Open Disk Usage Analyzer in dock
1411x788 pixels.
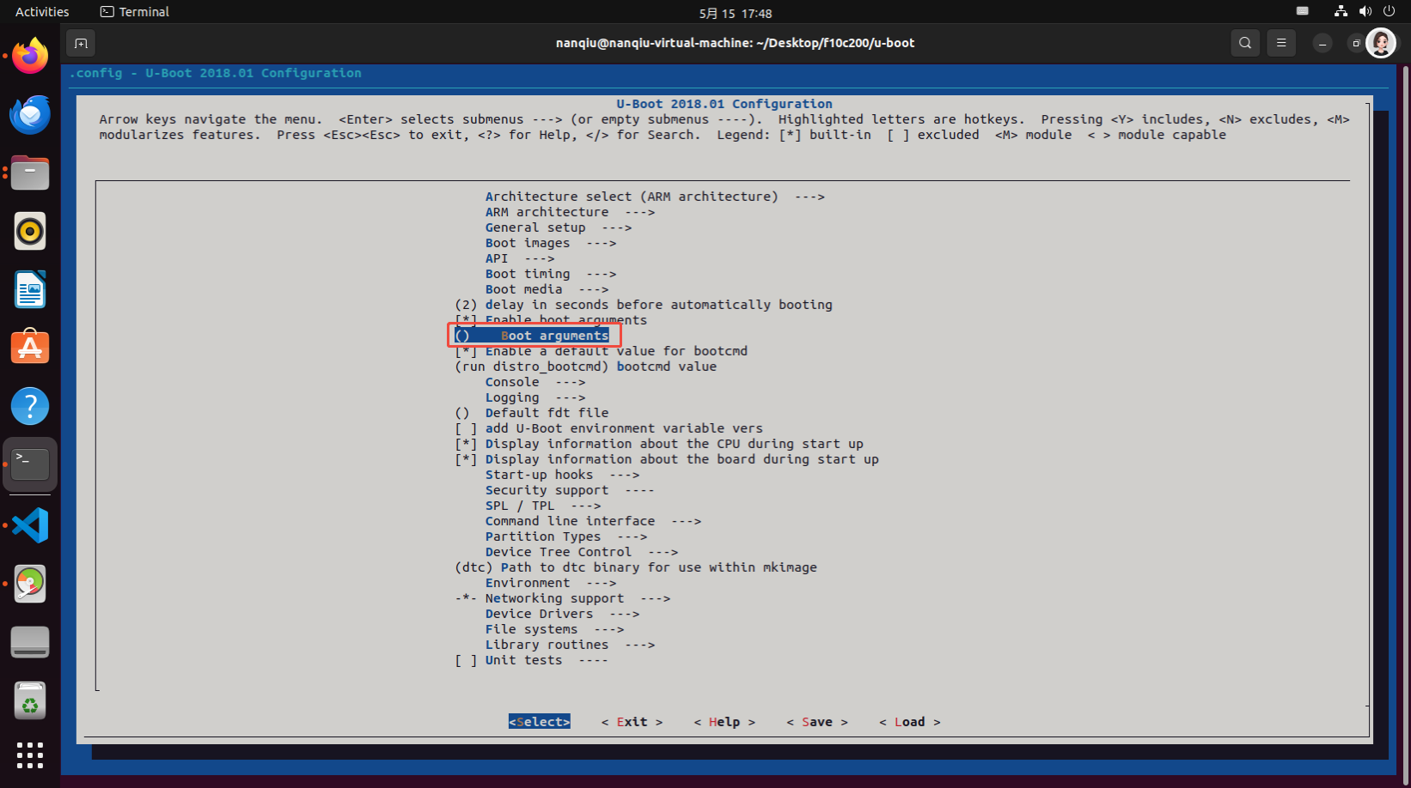coord(30,584)
